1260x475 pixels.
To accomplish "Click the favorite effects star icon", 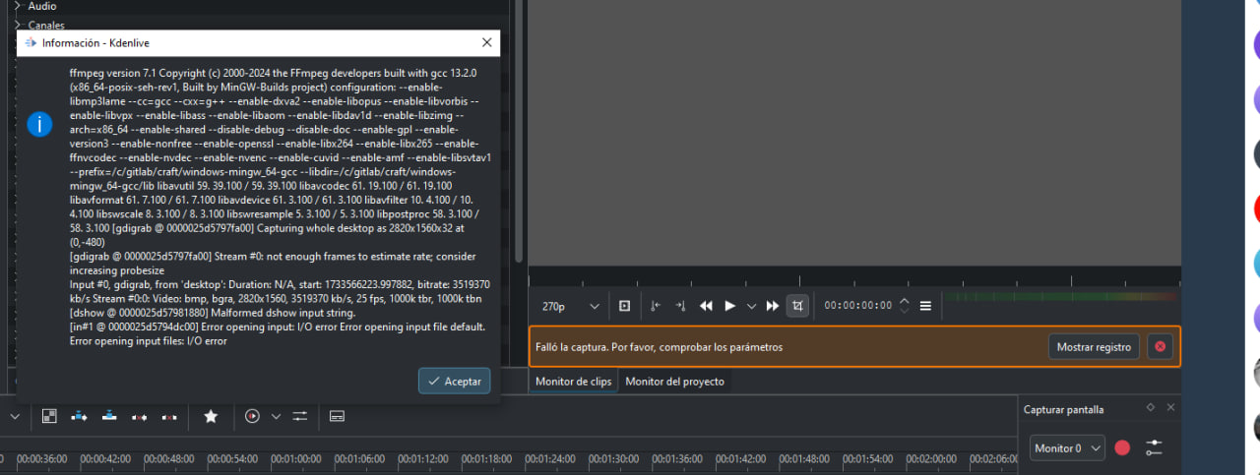I will pos(211,416).
